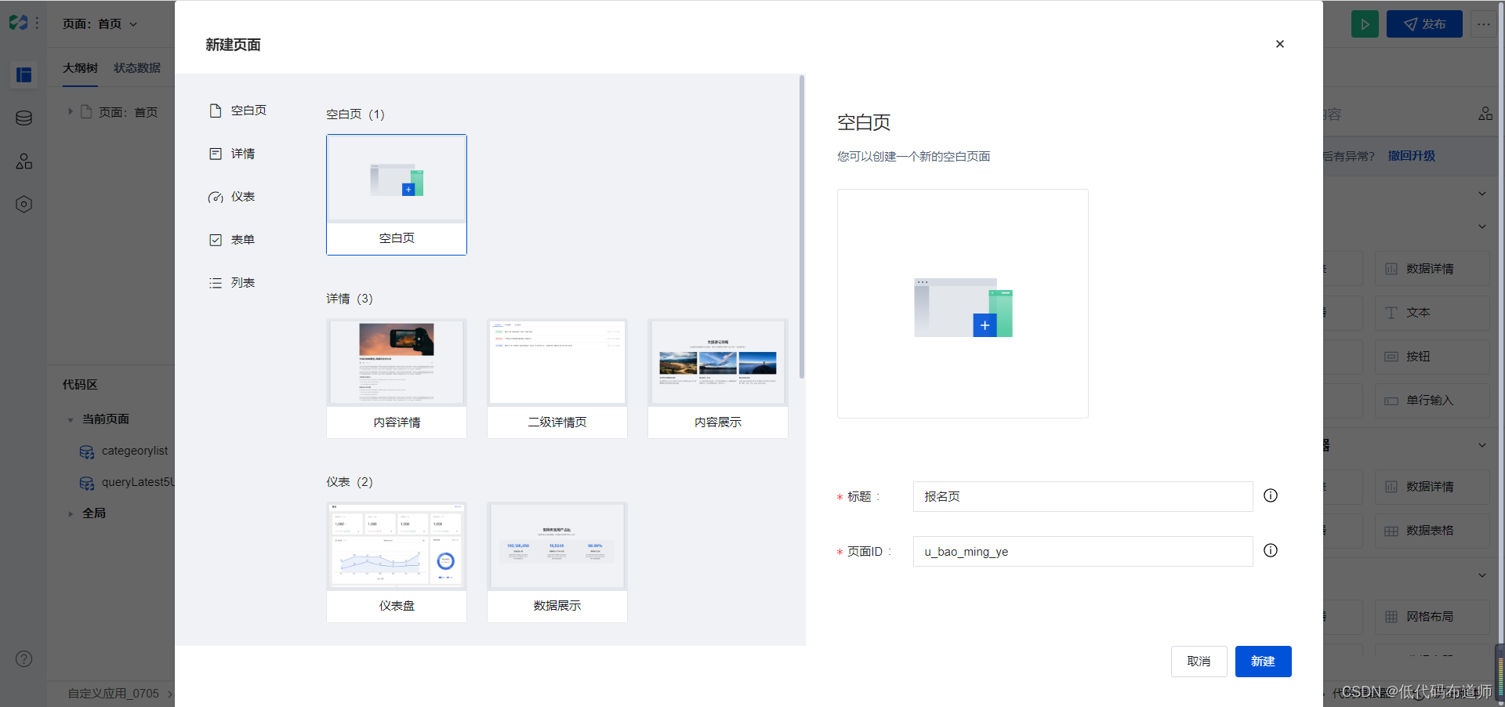Open the help question mark icon
Viewport: 1505px width, 707px height.
click(24, 658)
